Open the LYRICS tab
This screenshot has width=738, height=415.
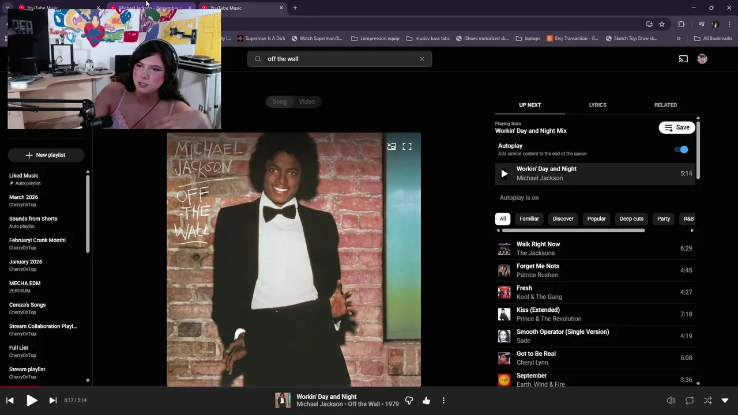(597, 105)
